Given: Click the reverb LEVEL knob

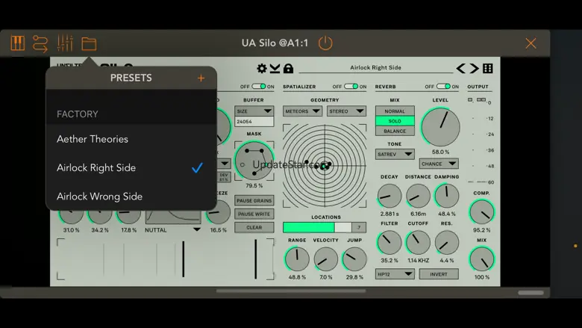Looking at the screenshot, I should pos(440,127).
